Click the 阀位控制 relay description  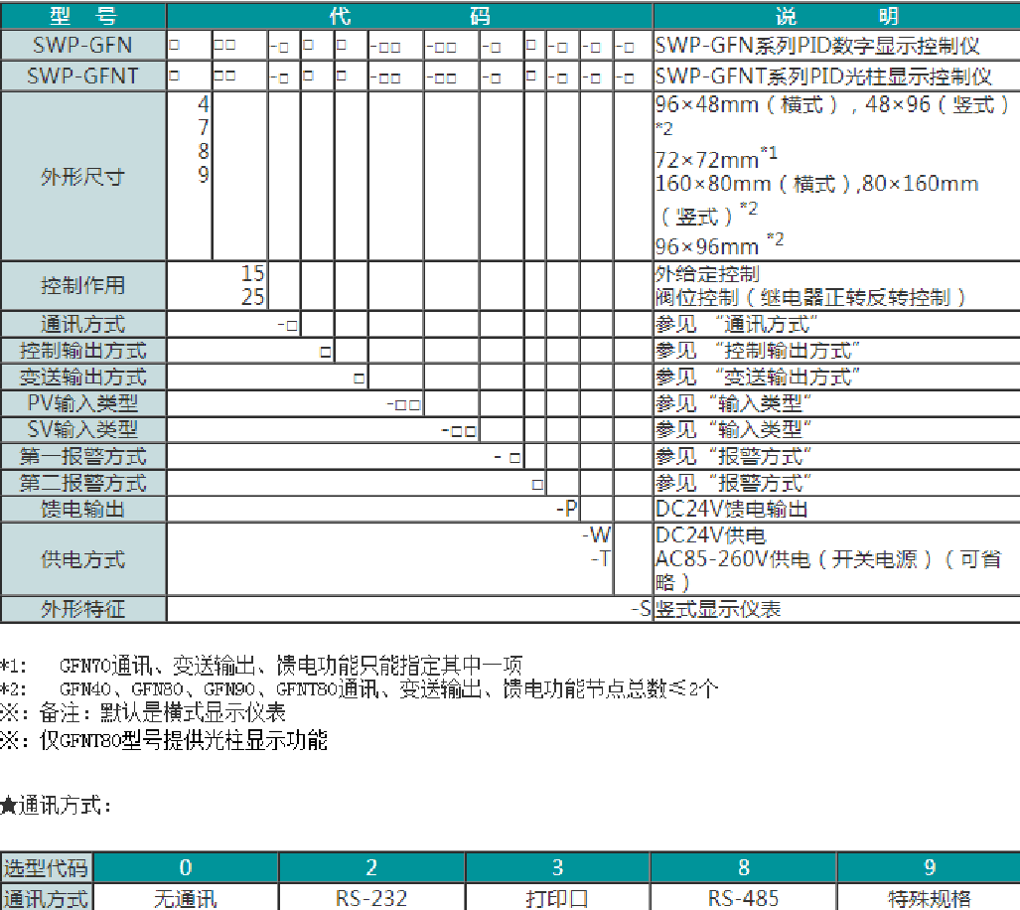coord(809,298)
